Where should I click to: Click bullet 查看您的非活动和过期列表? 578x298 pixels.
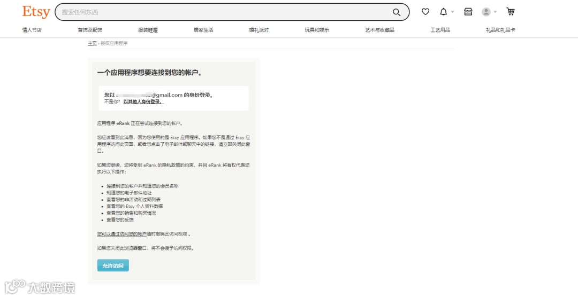pyautogui.click(x=133, y=199)
